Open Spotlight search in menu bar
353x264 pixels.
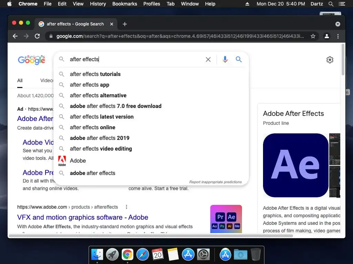(331, 4)
